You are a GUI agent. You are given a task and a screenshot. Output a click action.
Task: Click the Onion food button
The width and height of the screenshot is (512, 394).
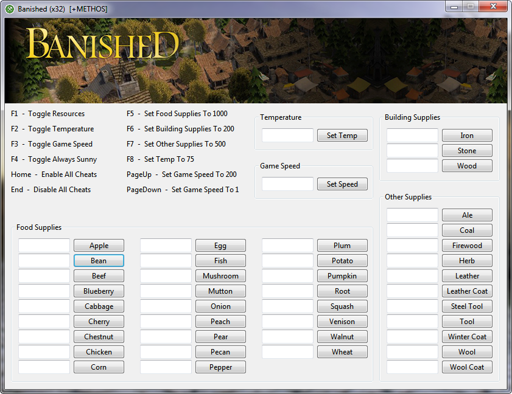coord(221,306)
